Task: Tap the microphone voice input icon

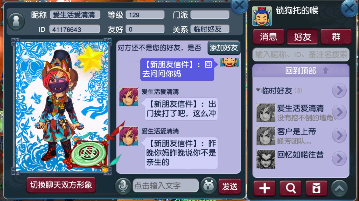Action: (124, 186)
